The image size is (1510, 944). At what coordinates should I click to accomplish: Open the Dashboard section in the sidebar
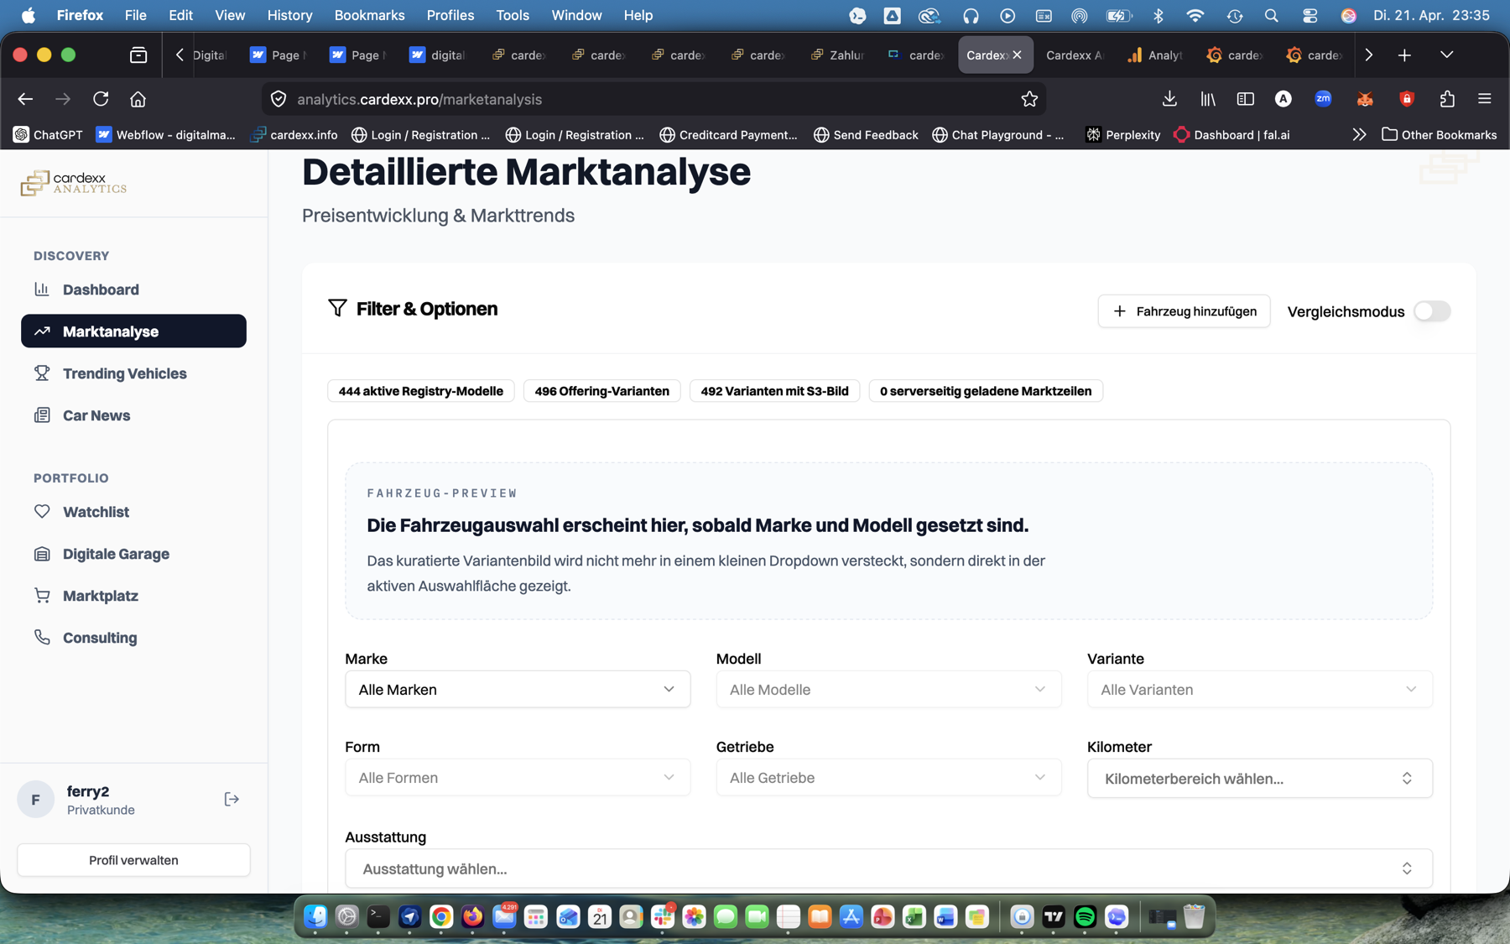coord(100,289)
